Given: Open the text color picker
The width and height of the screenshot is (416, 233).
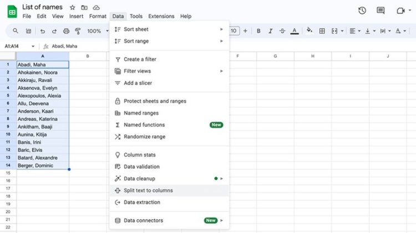Looking at the screenshot, I should coord(294,31).
